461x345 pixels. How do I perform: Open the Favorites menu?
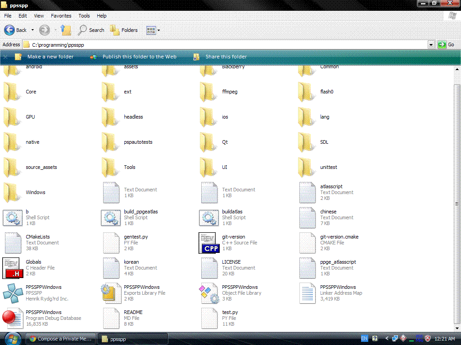(61, 16)
